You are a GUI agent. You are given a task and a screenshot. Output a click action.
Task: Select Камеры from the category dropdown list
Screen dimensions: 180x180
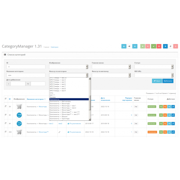click(53, 97)
